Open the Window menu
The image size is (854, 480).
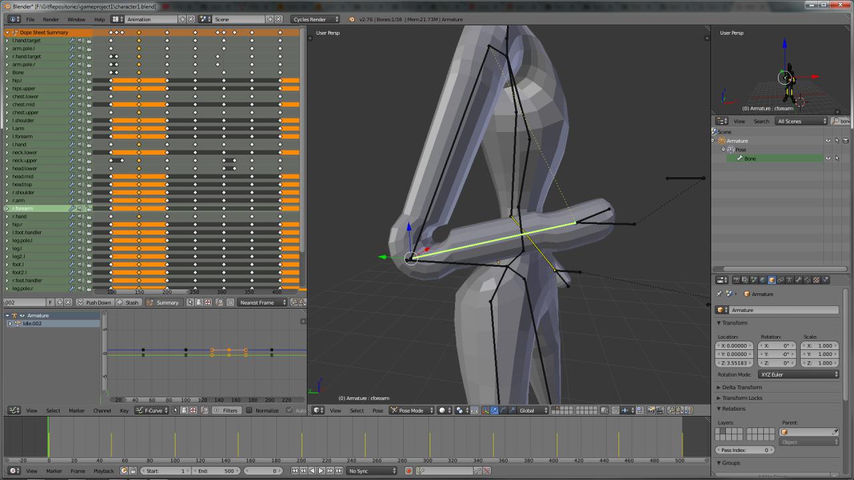point(76,19)
